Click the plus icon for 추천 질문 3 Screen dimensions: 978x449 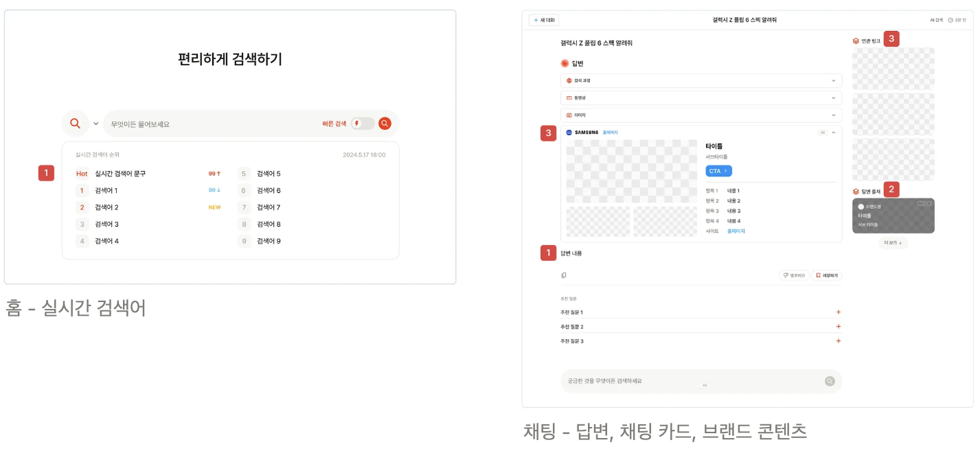(838, 341)
